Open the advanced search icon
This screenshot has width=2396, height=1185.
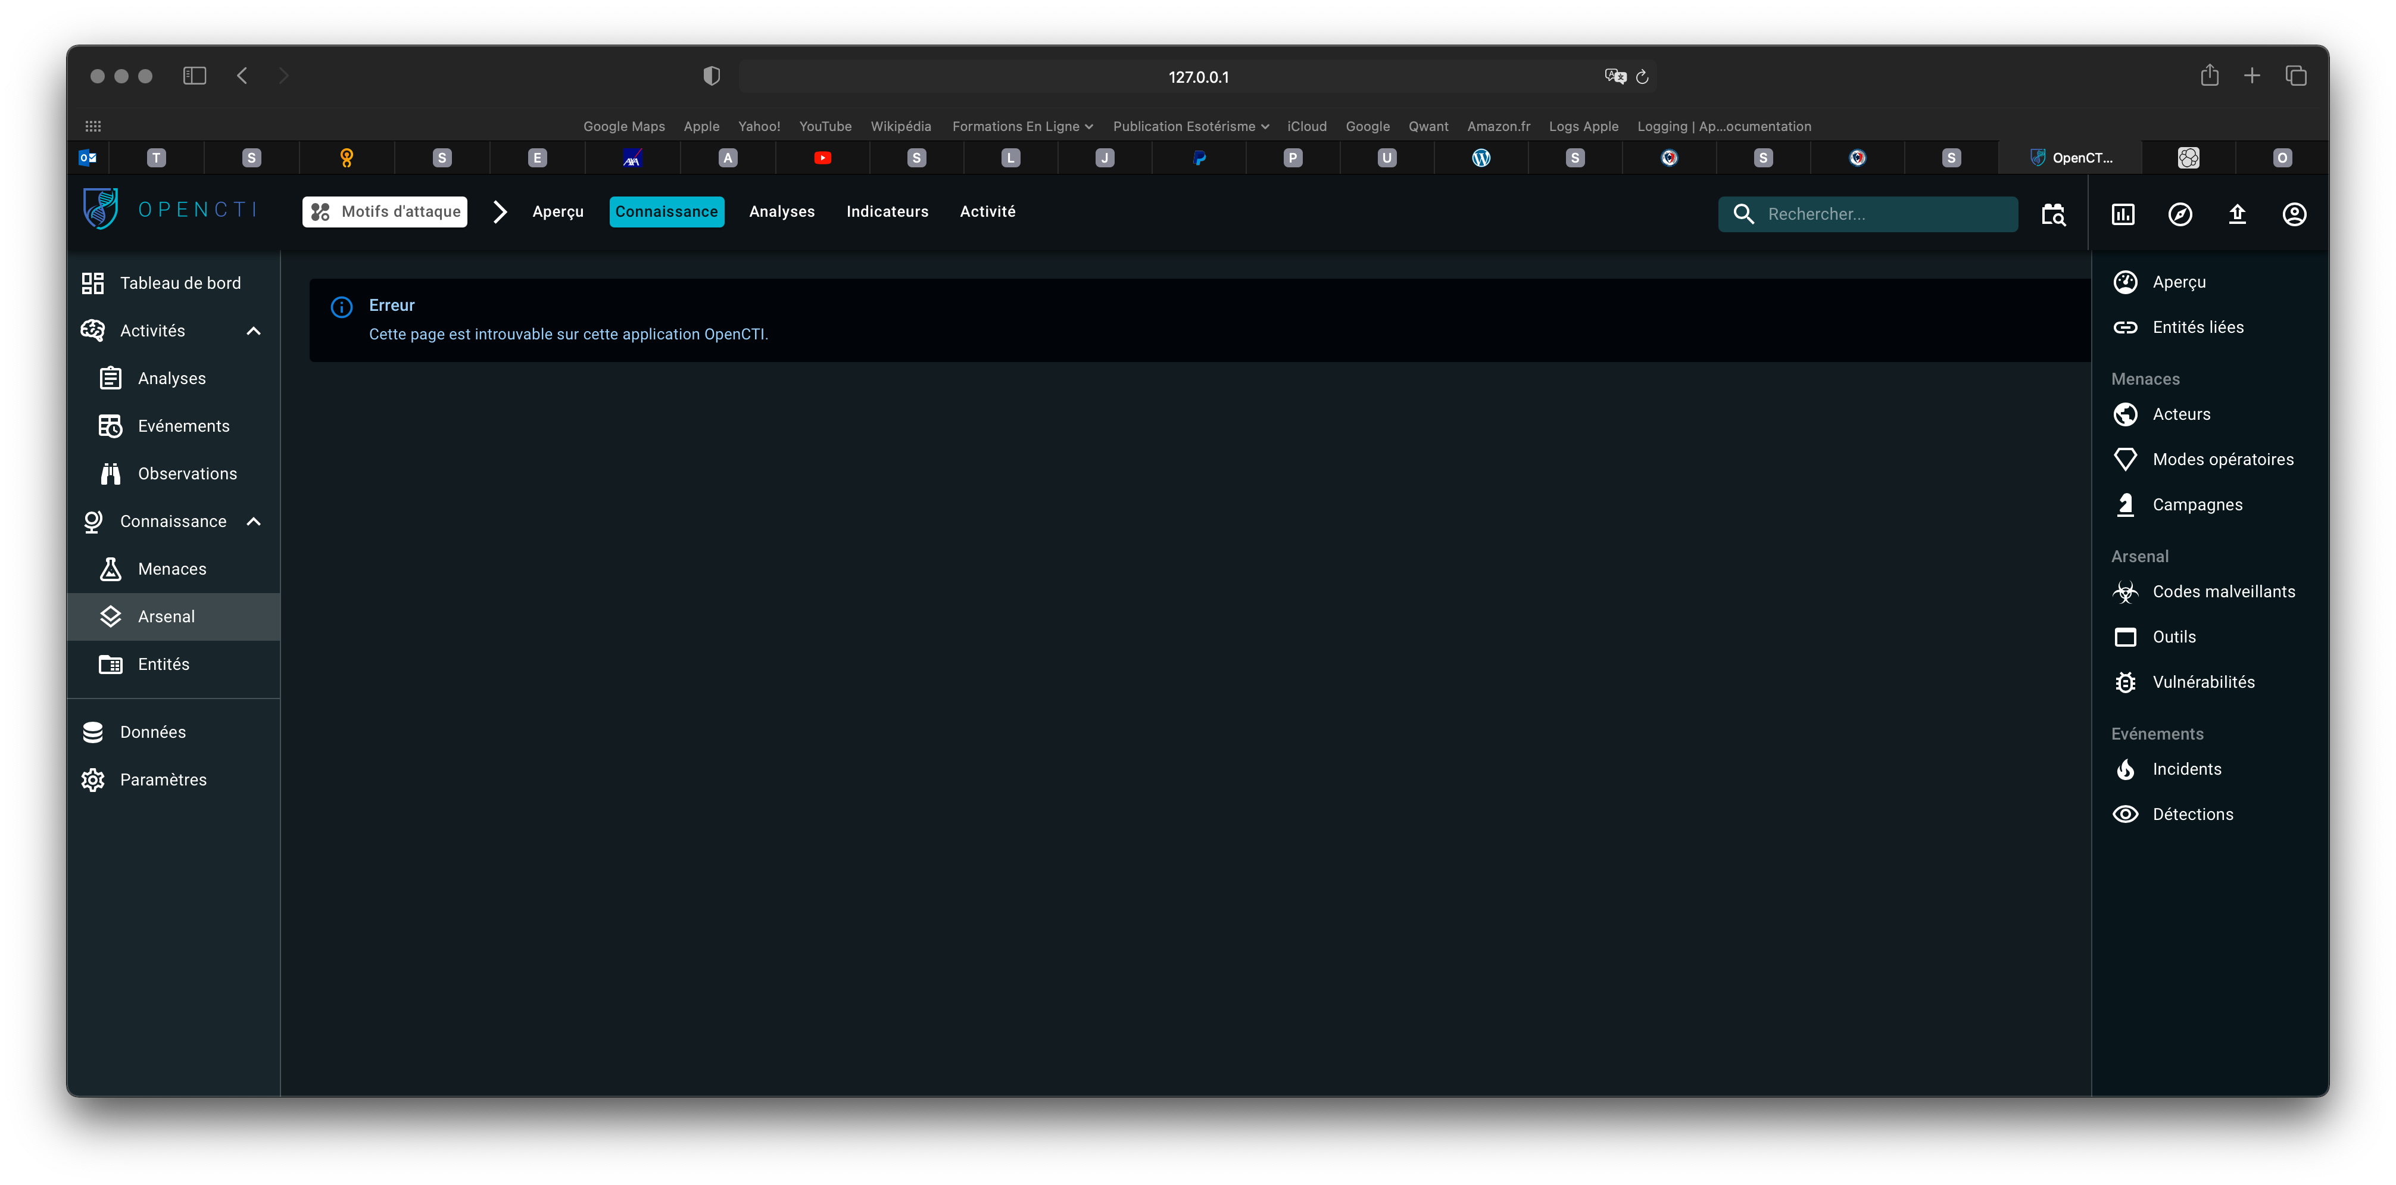pos(2053,215)
